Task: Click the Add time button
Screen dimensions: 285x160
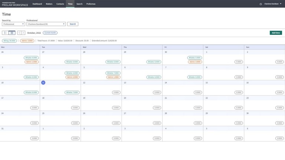Action: tap(276, 33)
